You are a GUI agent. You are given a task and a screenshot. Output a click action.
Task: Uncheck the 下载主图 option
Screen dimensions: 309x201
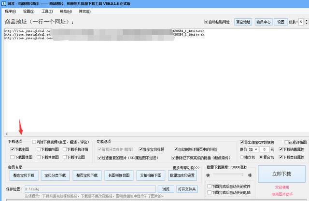13,150
